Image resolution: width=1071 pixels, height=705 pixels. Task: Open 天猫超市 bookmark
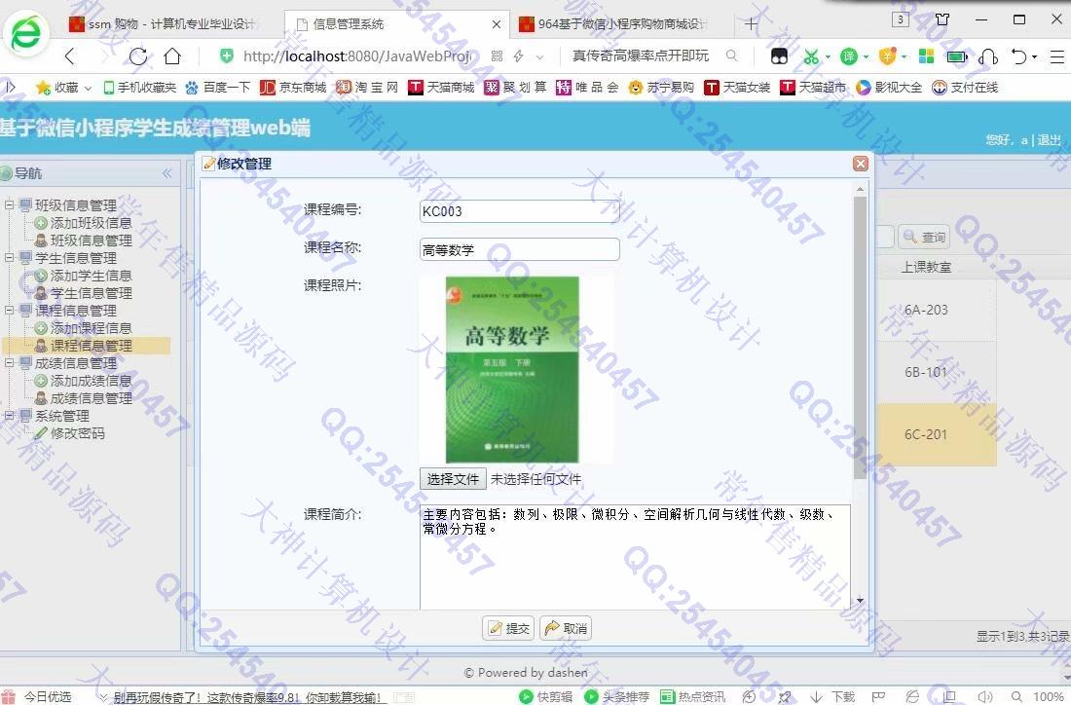pos(814,88)
